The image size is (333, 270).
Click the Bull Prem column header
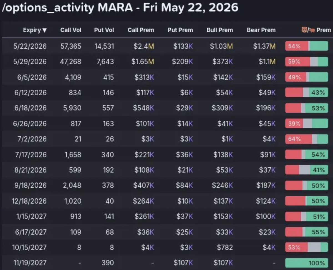pyautogui.click(x=220, y=30)
